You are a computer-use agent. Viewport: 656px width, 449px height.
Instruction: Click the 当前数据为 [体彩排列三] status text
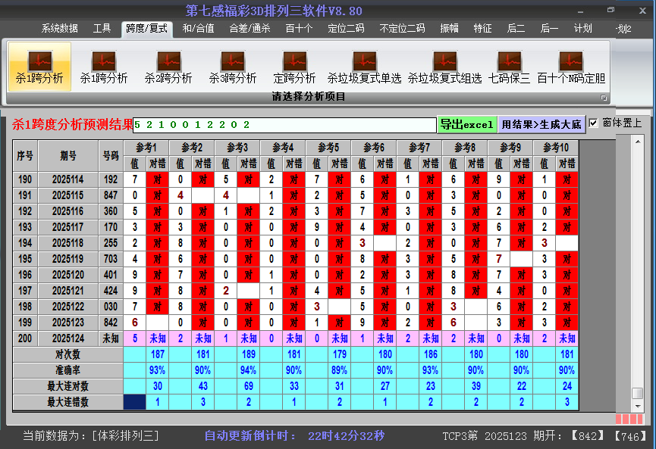click(91, 436)
